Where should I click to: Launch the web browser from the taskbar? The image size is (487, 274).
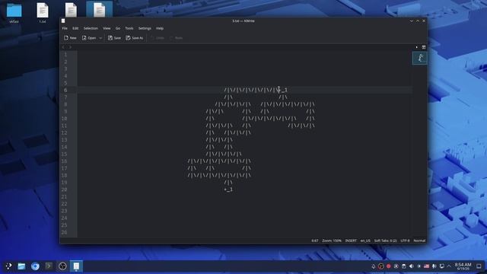tap(35, 266)
